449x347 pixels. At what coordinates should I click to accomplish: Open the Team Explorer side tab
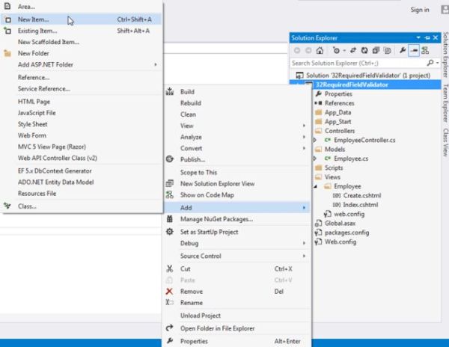pos(445,103)
